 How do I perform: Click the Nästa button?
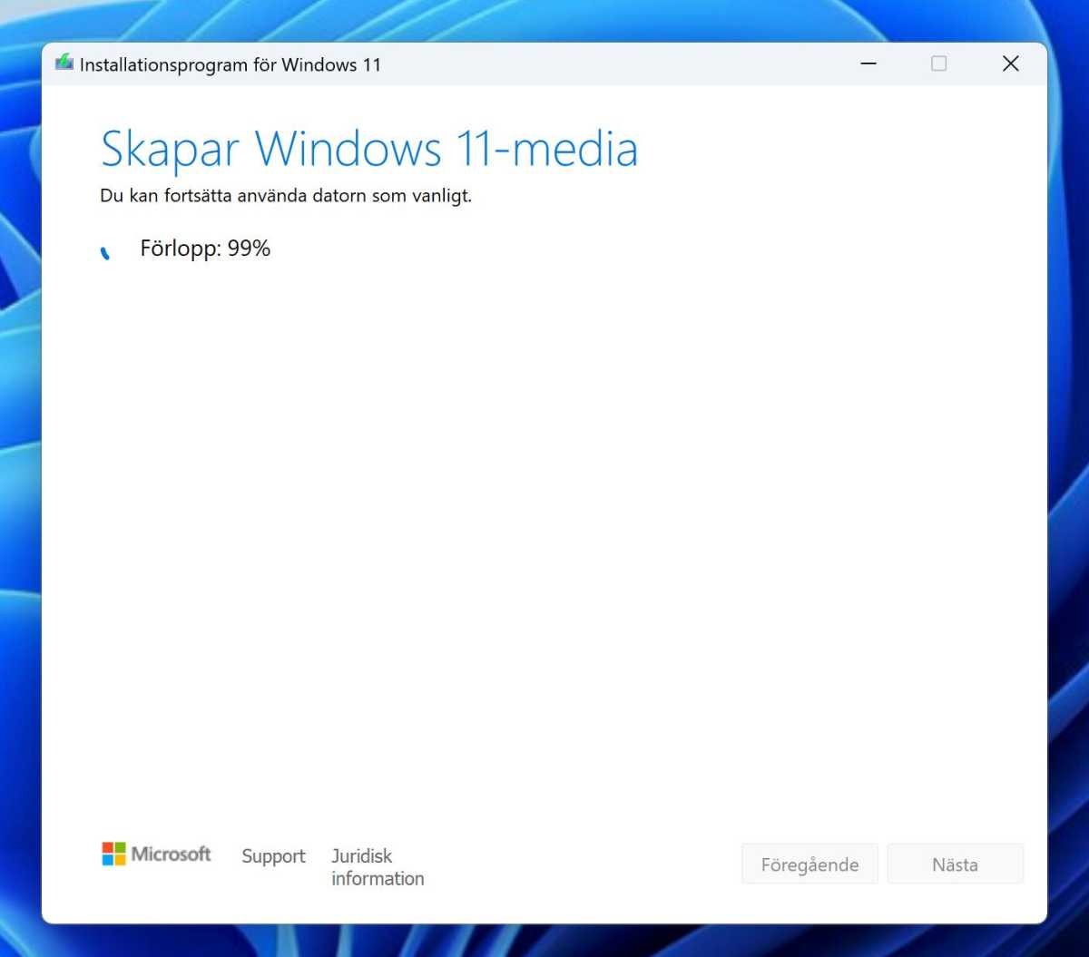coord(955,864)
